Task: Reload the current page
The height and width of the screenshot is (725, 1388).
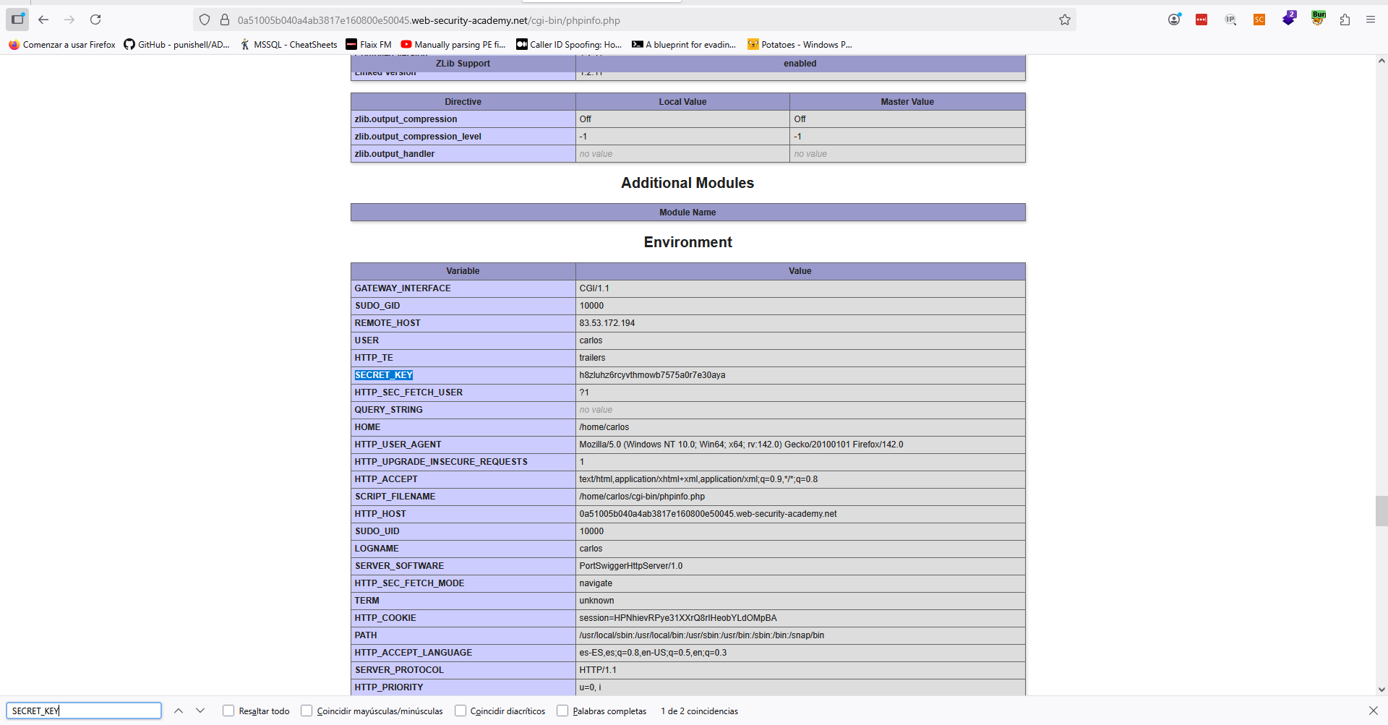Action: pyautogui.click(x=95, y=20)
